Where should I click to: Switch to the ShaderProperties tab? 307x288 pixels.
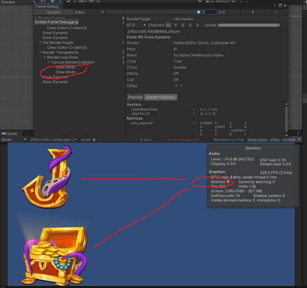pyautogui.click(x=160, y=97)
